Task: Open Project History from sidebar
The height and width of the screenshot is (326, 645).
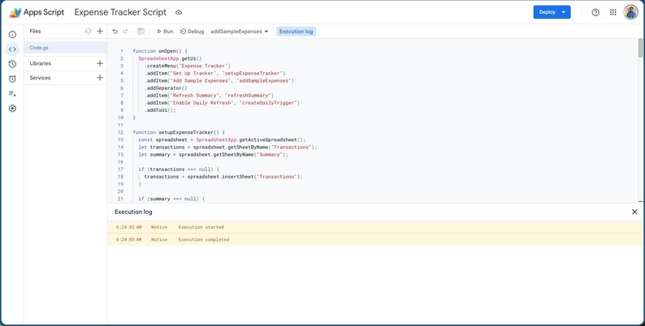Action: 12,64
